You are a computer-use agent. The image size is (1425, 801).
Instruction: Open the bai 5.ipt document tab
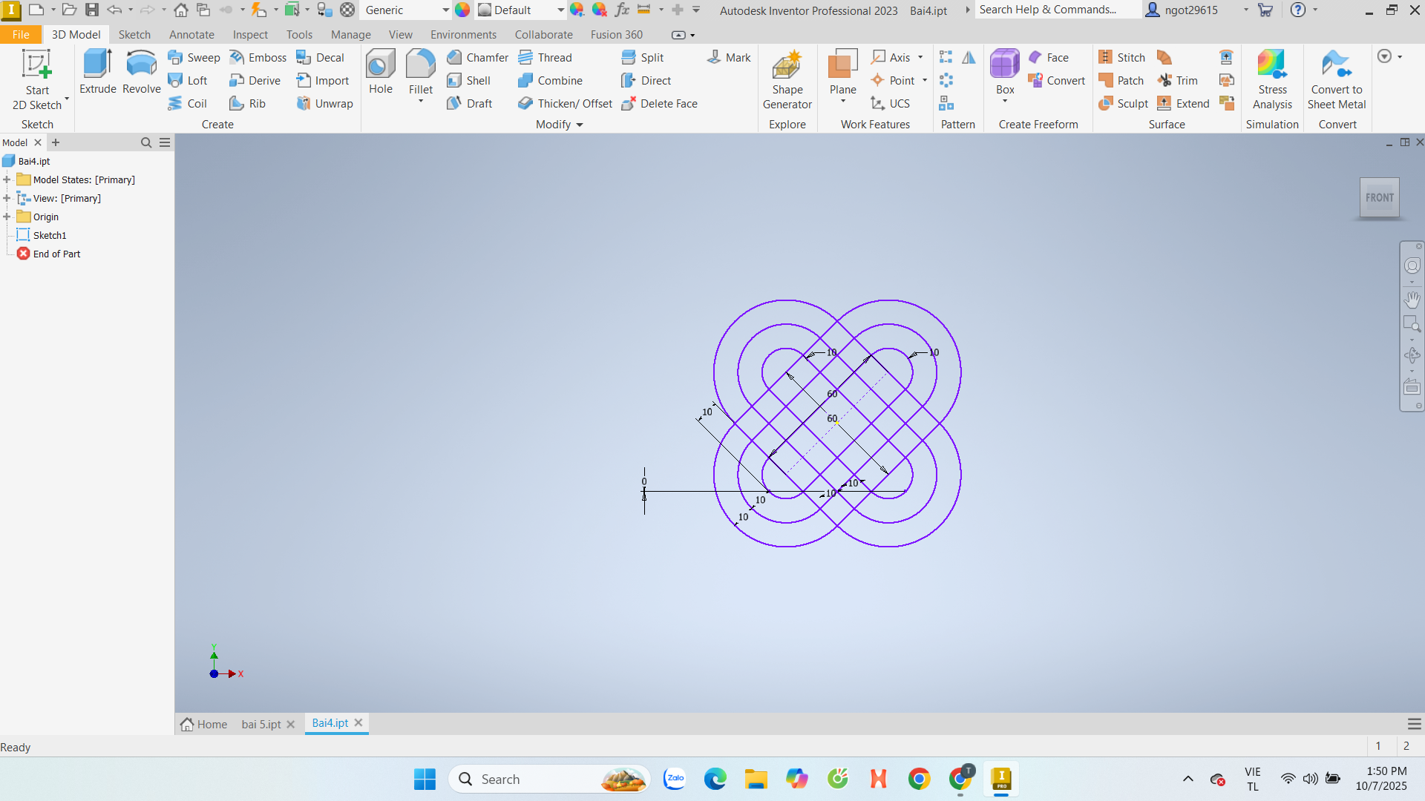pyautogui.click(x=261, y=724)
